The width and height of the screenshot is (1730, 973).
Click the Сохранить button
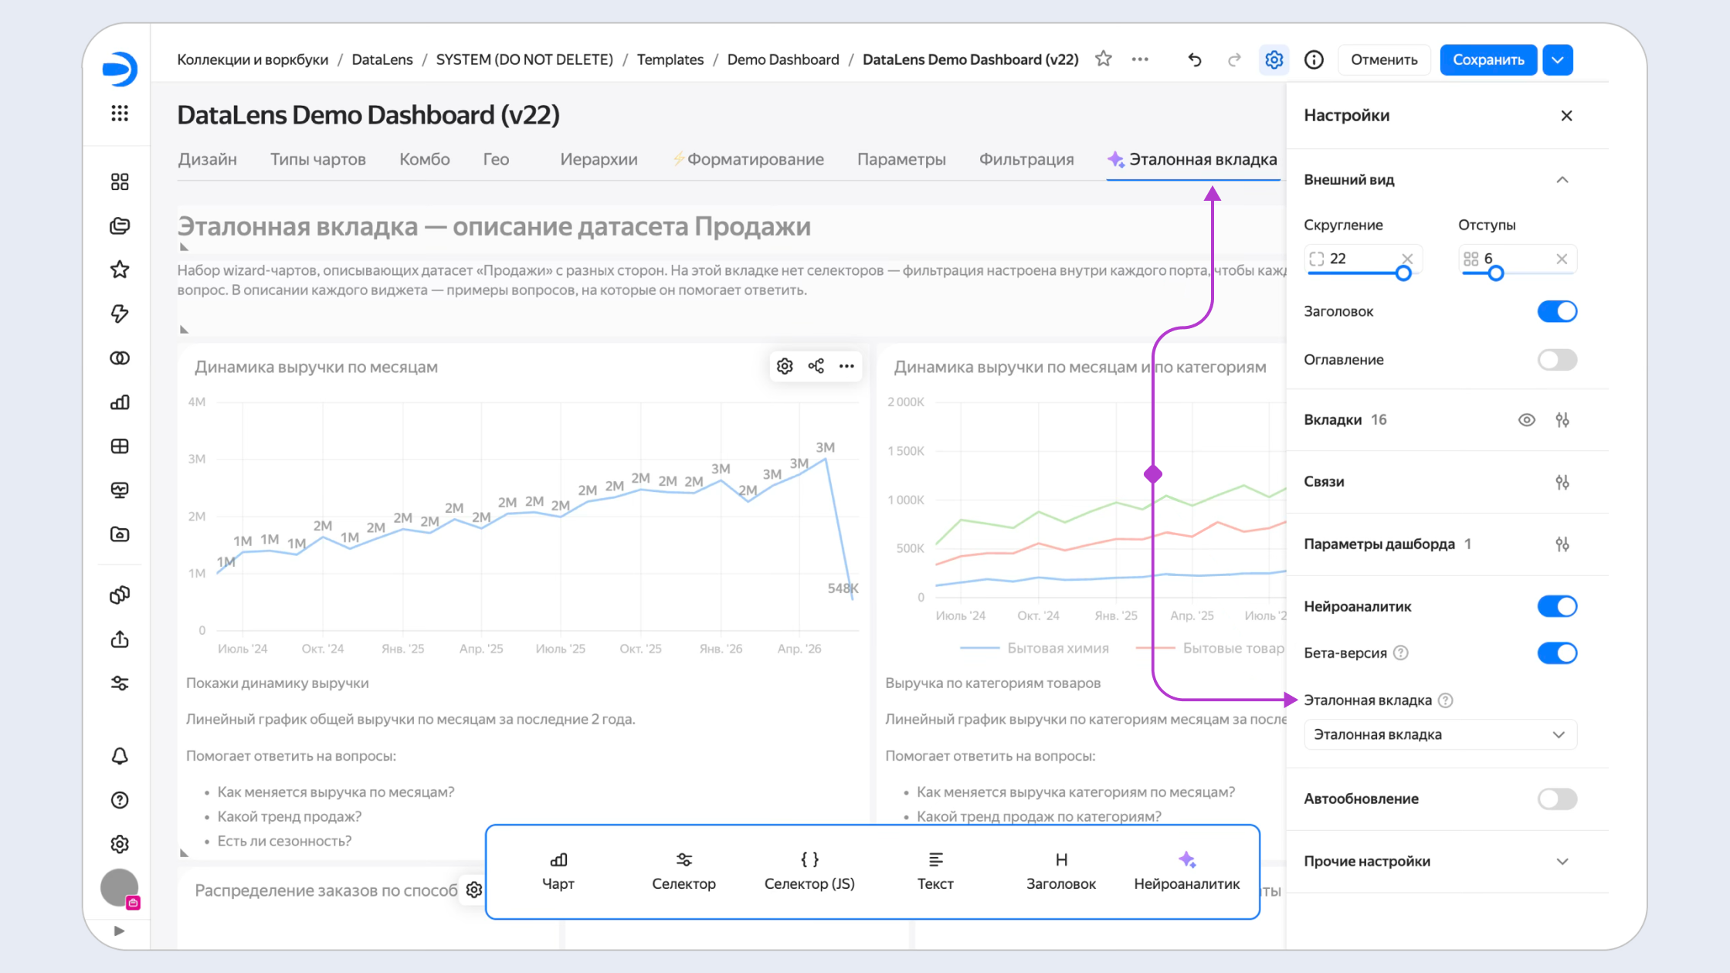(x=1488, y=59)
